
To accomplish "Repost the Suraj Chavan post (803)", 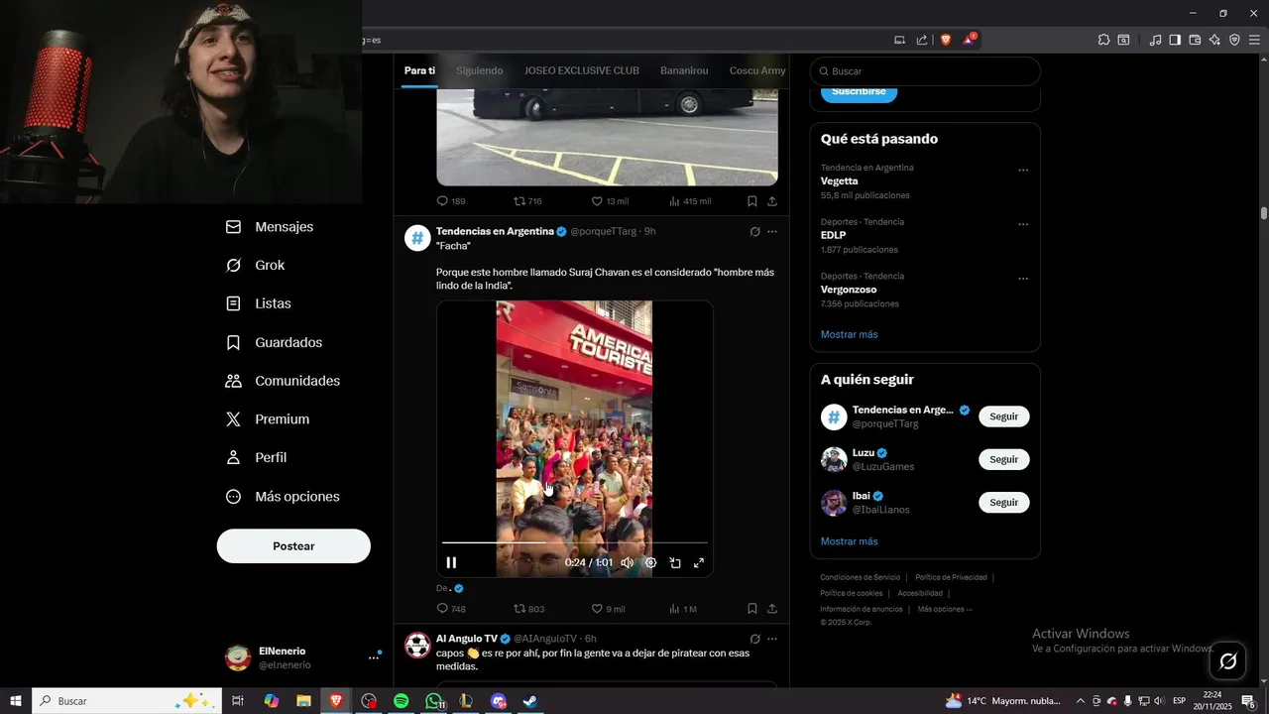I will (x=529, y=609).
